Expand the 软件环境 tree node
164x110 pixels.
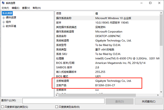[x=4, y=26]
